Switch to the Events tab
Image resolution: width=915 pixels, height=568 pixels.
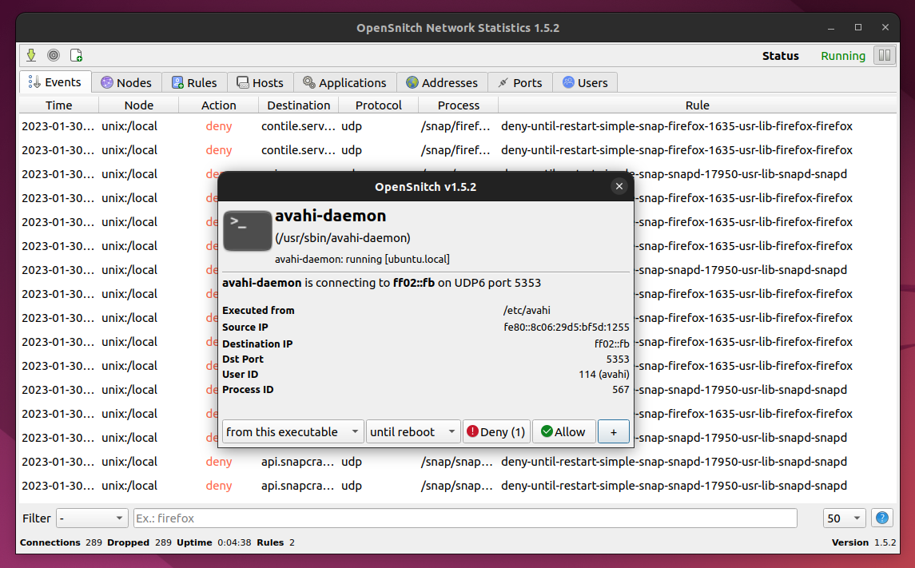(x=55, y=82)
